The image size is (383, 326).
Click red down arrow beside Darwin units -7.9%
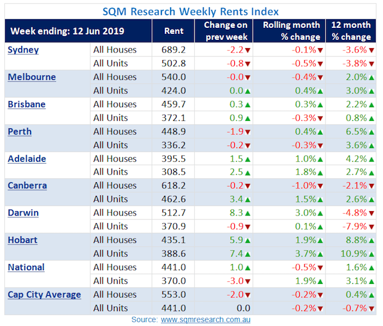pyautogui.click(x=372, y=227)
